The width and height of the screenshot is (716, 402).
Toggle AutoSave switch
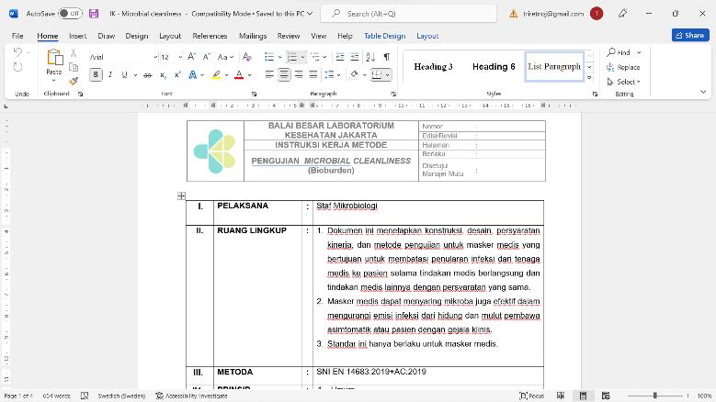pyautogui.click(x=70, y=14)
